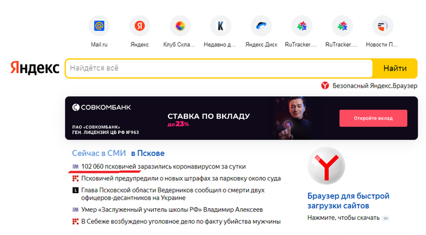Open the Недавно д... K shortcut
426x235 pixels.
(220, 26)
